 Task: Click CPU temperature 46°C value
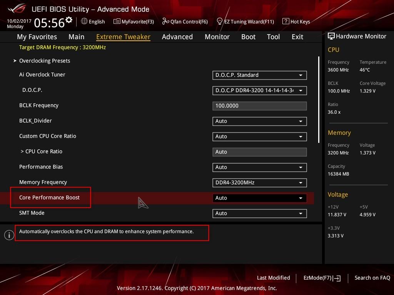(365, 70)
